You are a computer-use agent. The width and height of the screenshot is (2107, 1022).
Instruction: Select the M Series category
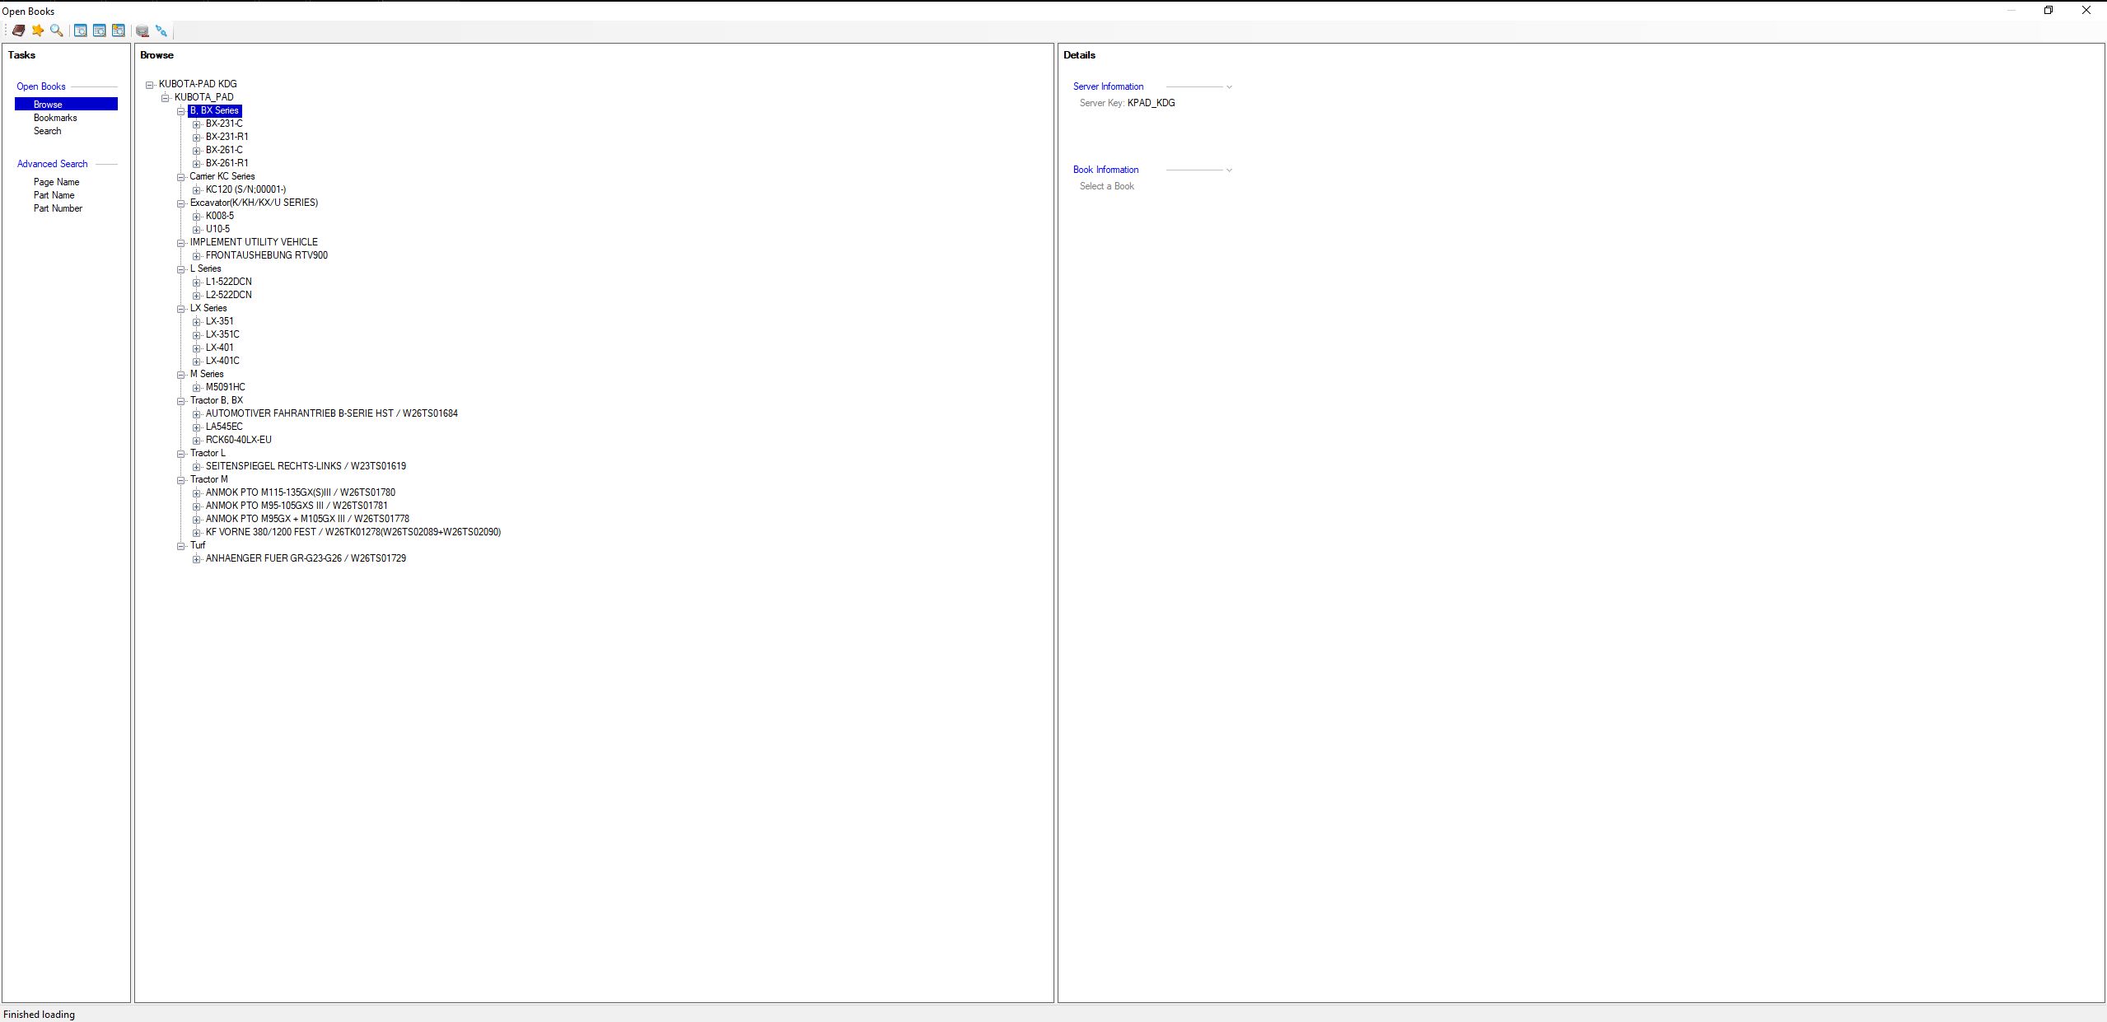[x=207, y=374]
